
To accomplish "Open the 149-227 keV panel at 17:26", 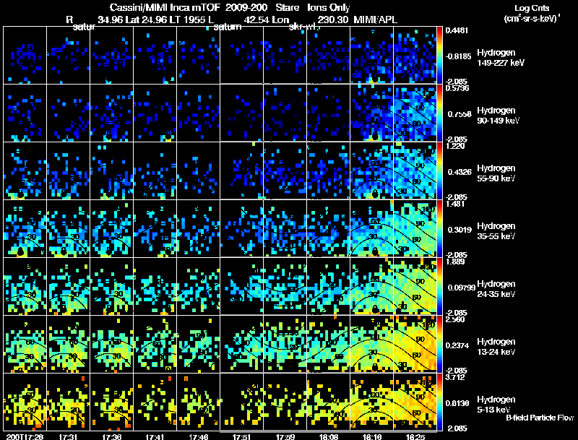I will [x=25, y=56].
